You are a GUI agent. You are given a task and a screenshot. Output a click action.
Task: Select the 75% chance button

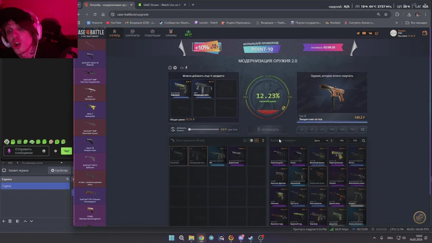352,129
